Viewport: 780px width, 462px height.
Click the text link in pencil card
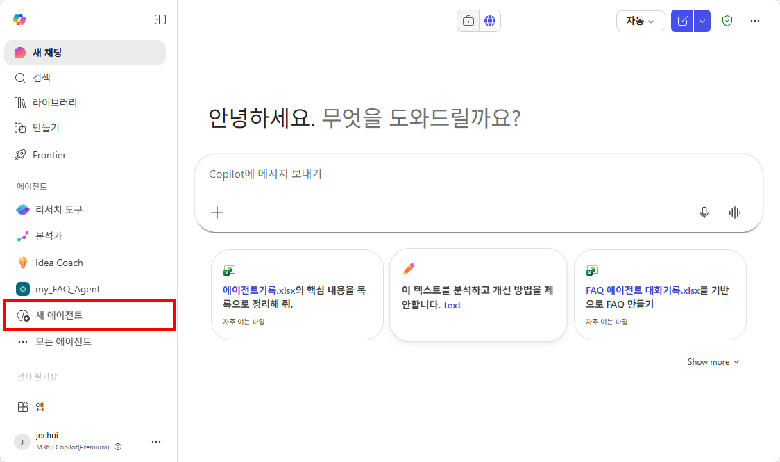[x=452, y=305]
